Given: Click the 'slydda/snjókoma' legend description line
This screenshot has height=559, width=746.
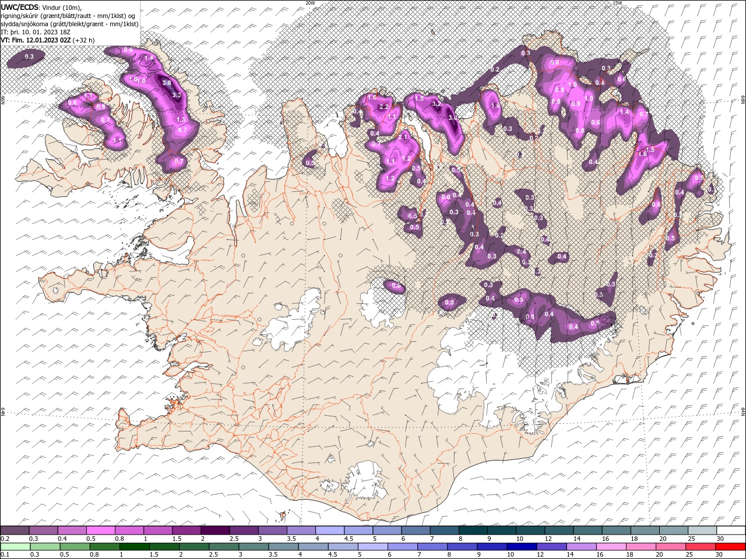Looking at the screenshot, I should point(70,24).
